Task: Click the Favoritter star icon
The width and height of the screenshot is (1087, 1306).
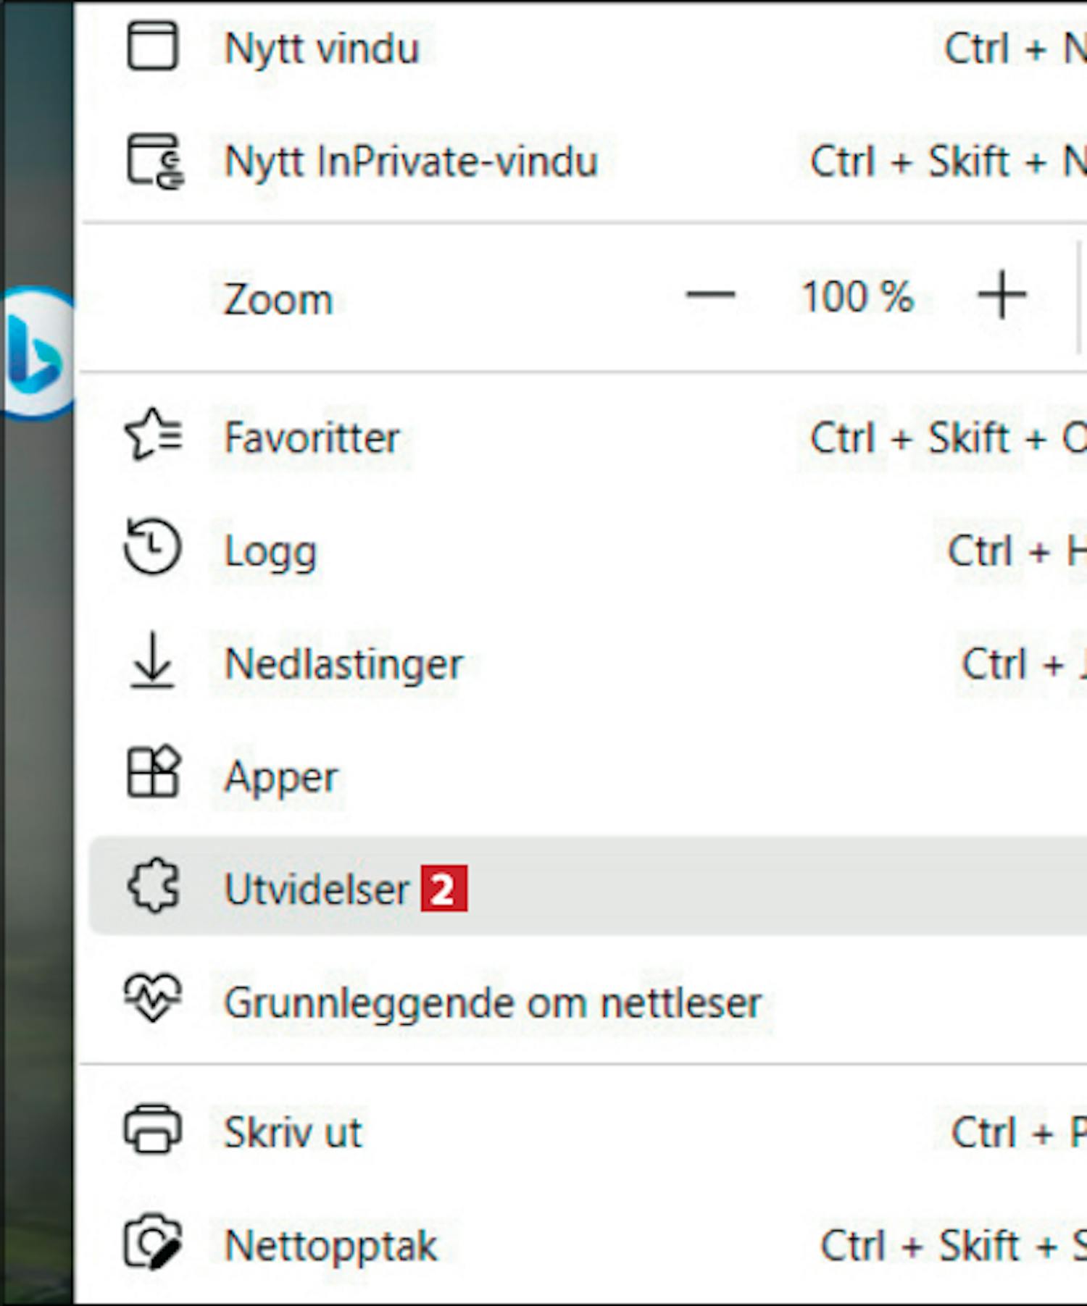Action: pyautogui.click(x=154, y=436)
